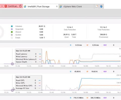Click the latency chart time marker circle
The width and height of the screenshot is (121, 100).
click(12, 64)
